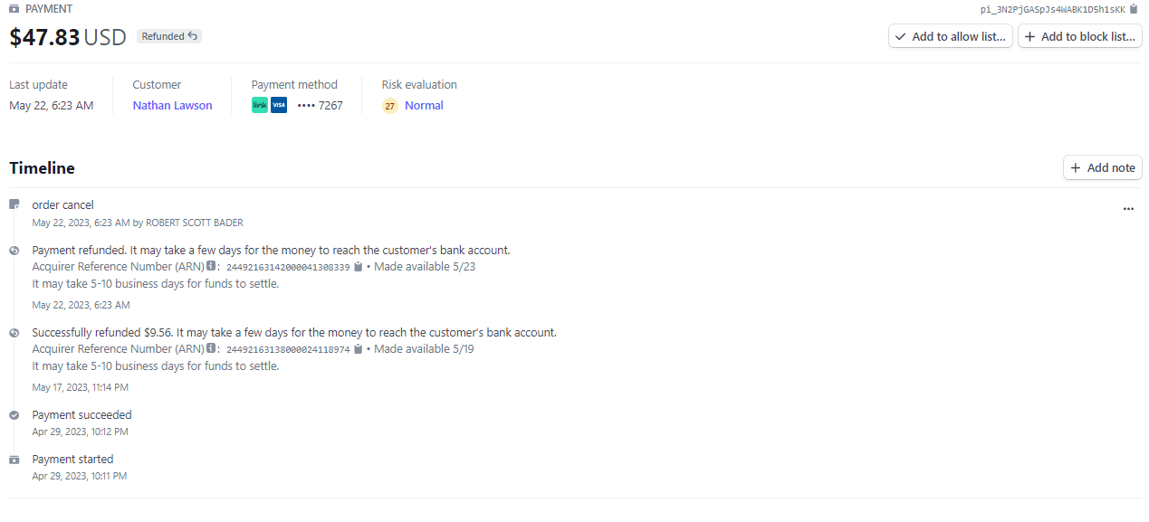Screen dimensions: 1149x522
Task: Click the Visa card icon
Action: (279, 105)
